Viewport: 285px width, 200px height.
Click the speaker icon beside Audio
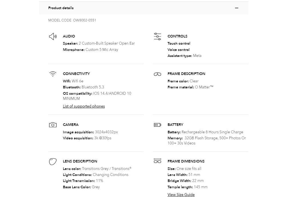click(x=53, y=36)
